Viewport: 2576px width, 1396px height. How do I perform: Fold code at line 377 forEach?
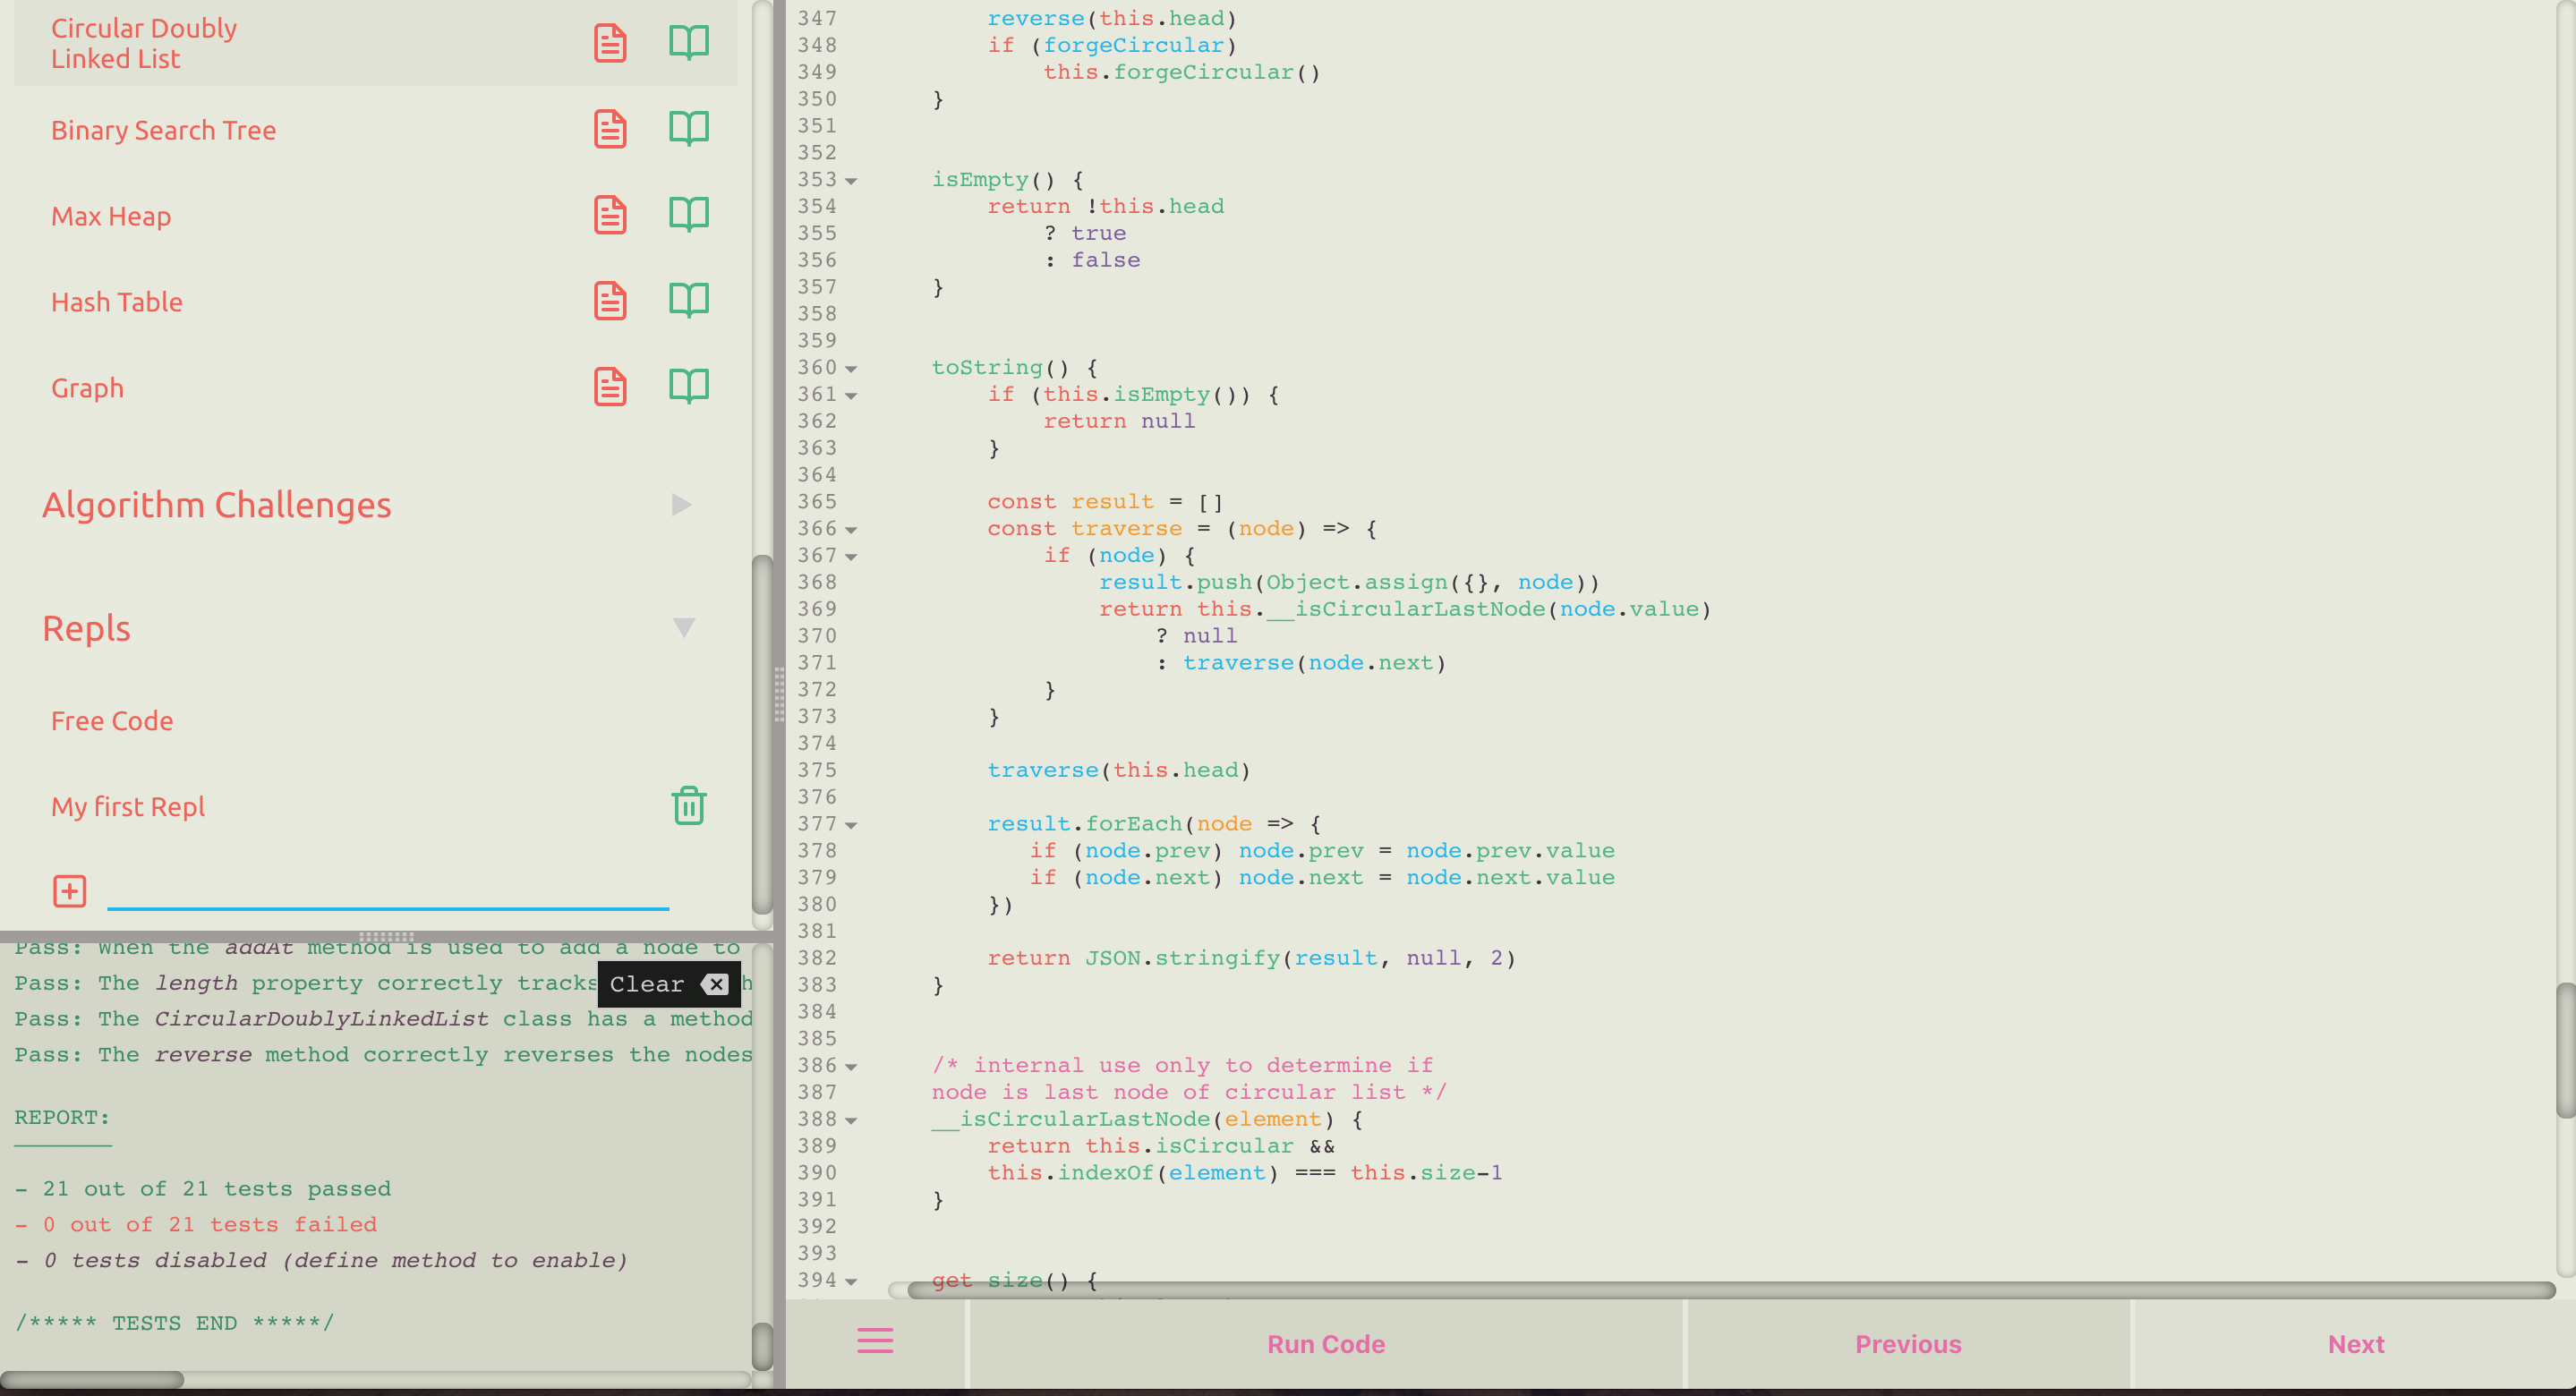pyautogui.click(x=851, y=826)
